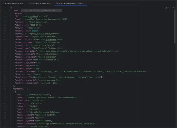Click the "location_name" key
This screenshot has height=128, width=177.
[25, 121]
